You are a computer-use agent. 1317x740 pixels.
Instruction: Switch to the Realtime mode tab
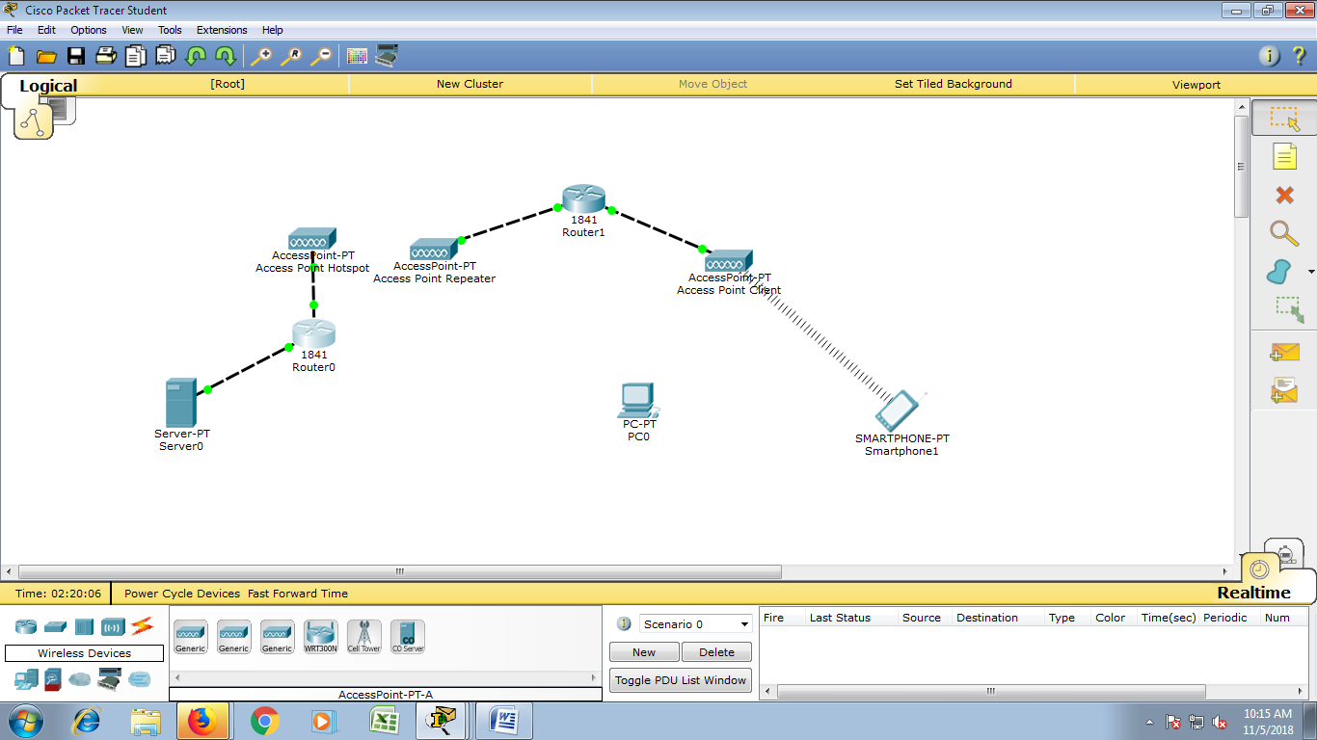[x=1252, y=593]
